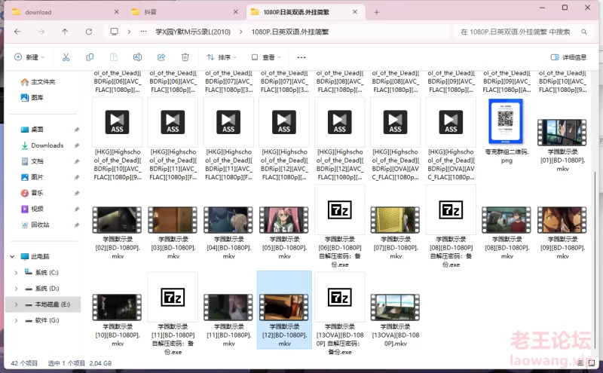Refresh the current folder

tap(89, 32)
